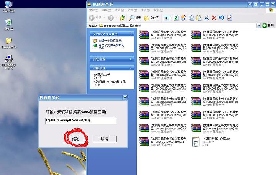
Task: Expand the Other Places (其它位置) panel
Action: 131,59
